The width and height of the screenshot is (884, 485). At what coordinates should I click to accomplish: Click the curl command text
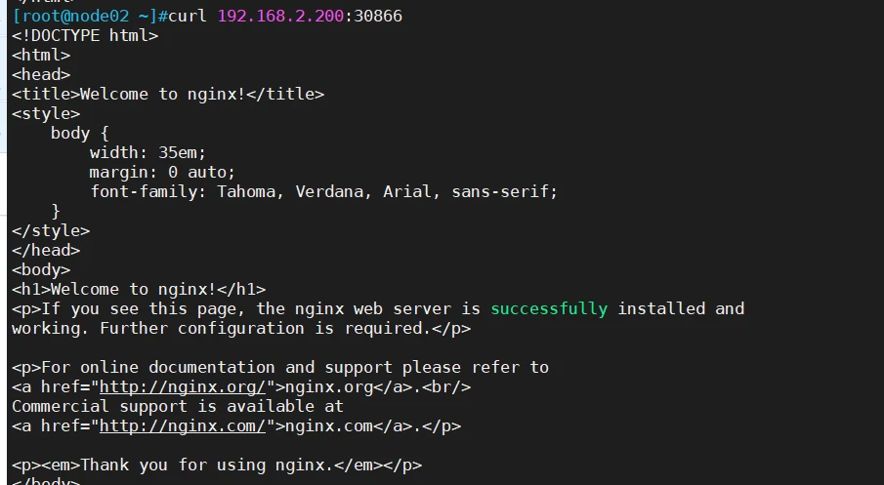click(188, 16)
